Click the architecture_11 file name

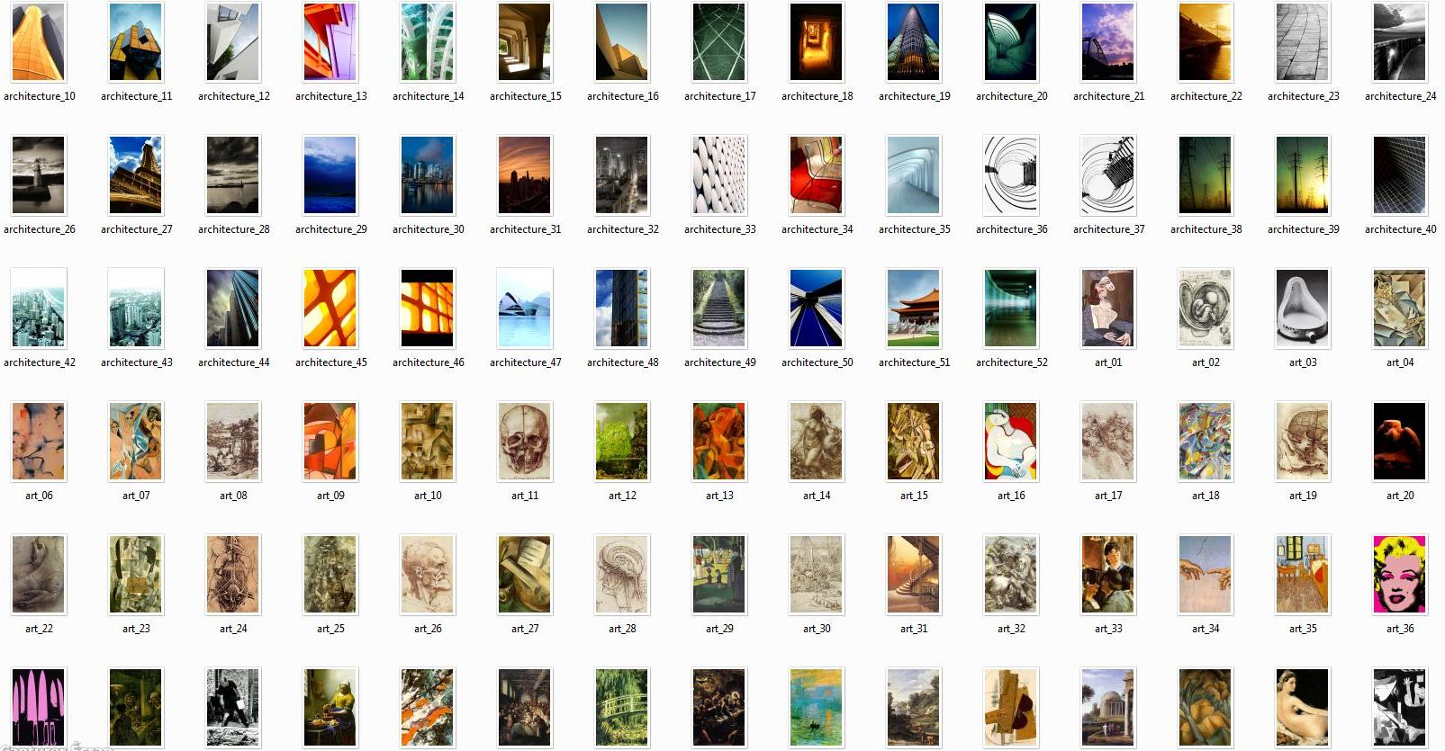click(x=137, y=96)
